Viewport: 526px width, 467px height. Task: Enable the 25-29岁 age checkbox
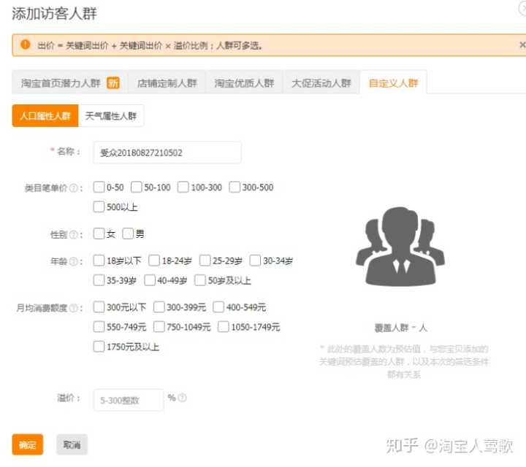click(205, 260)
